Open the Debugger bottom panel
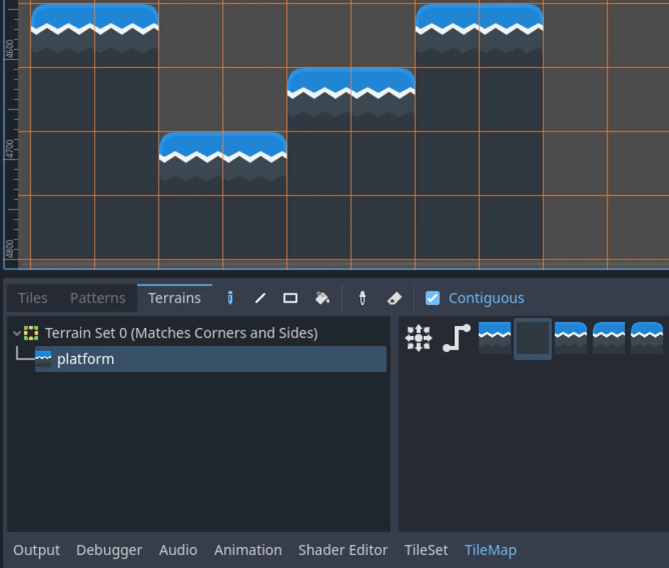 click(x=109, y=549)
